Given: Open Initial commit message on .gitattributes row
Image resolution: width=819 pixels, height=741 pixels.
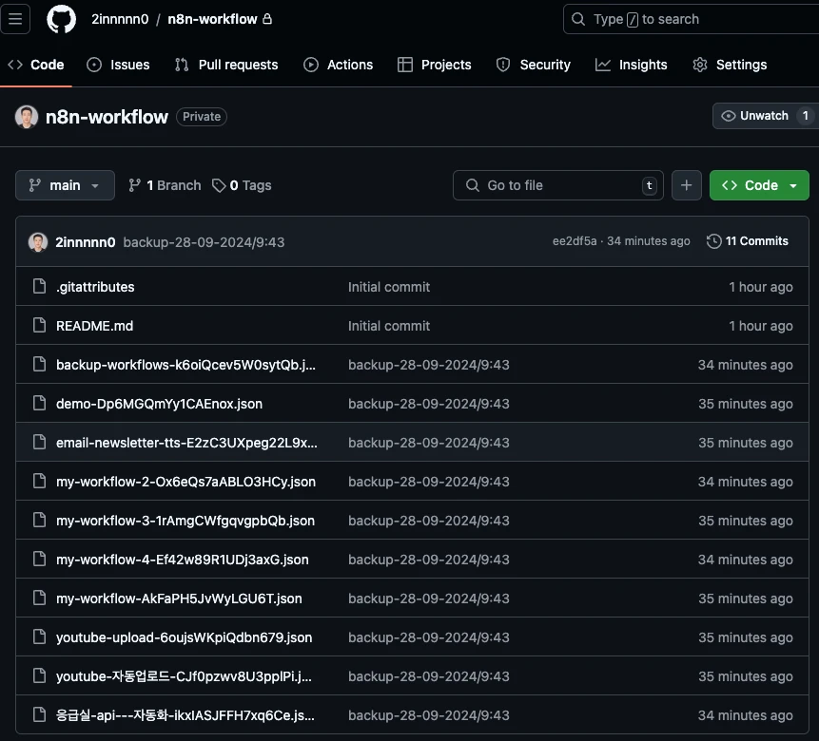Looking at the screenshot, I should point(389,287).
